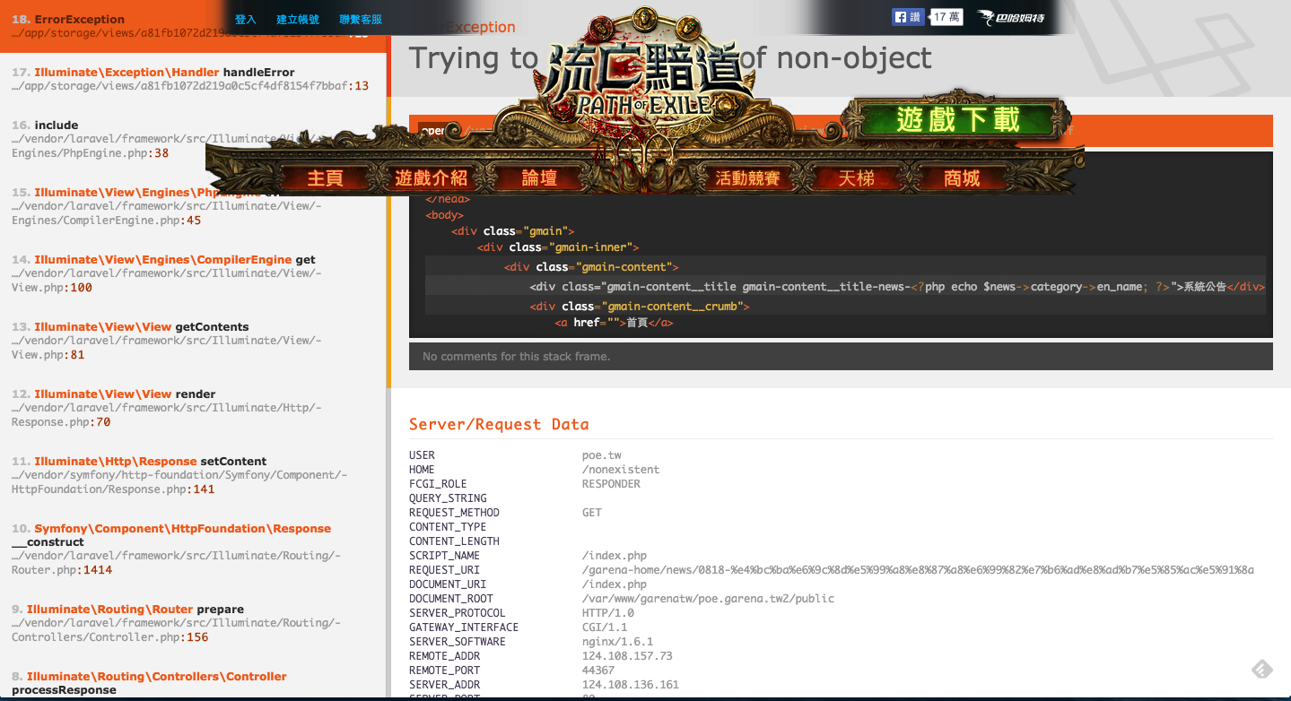Select stack frame 18 ErrorException
Image resolution: width=1291 pixels, height=701 pixels.
point(193,26)
